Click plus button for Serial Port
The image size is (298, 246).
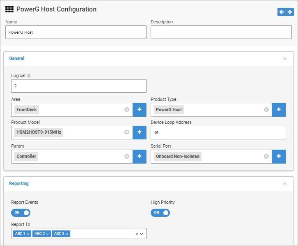(279, 156)
